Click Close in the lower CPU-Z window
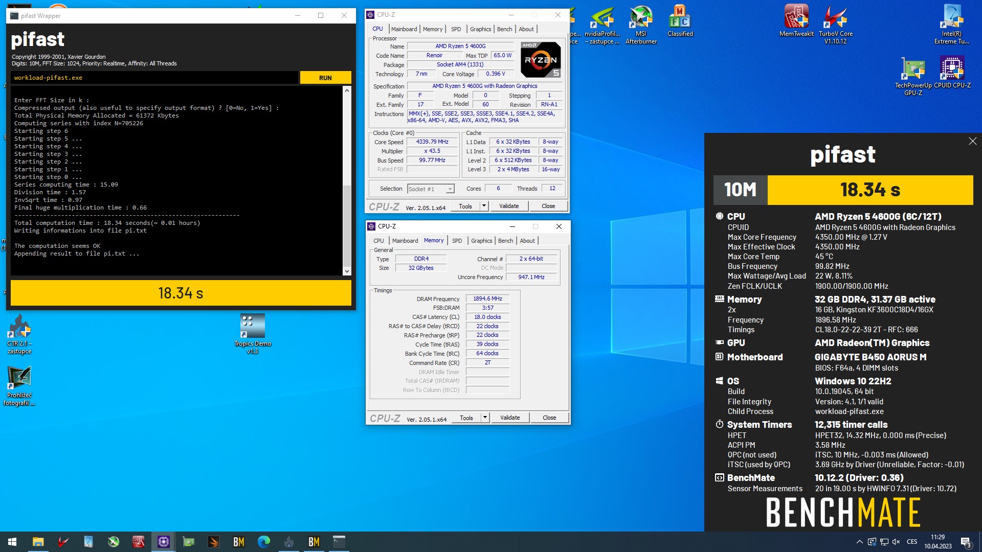This screenshot has width=982, height=552. (549, 418)
